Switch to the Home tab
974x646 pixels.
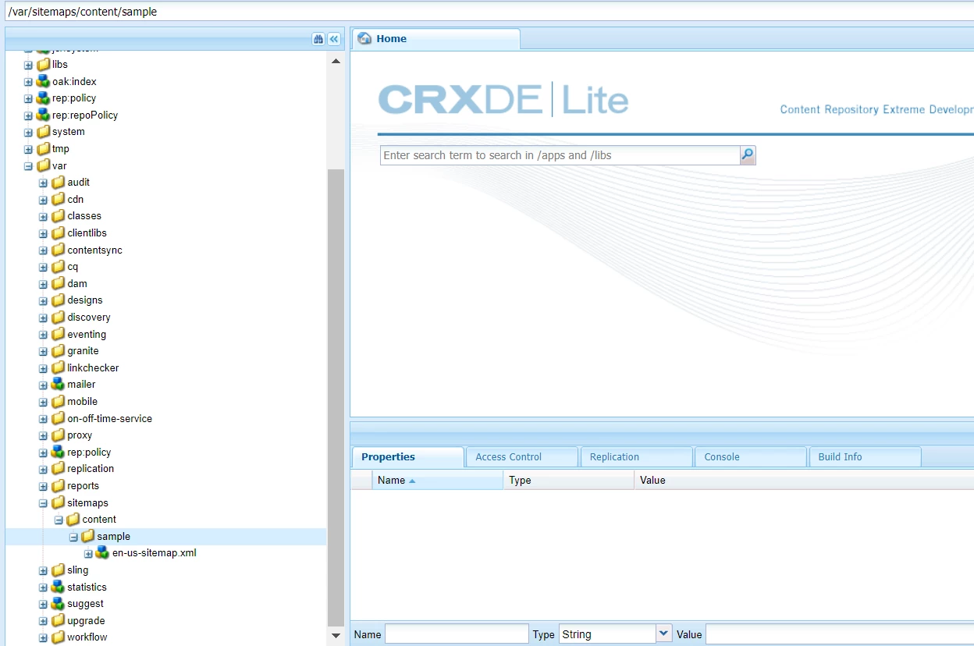tap(436, 39)
